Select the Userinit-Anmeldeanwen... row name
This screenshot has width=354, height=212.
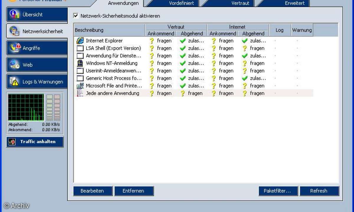click(114, 71)
